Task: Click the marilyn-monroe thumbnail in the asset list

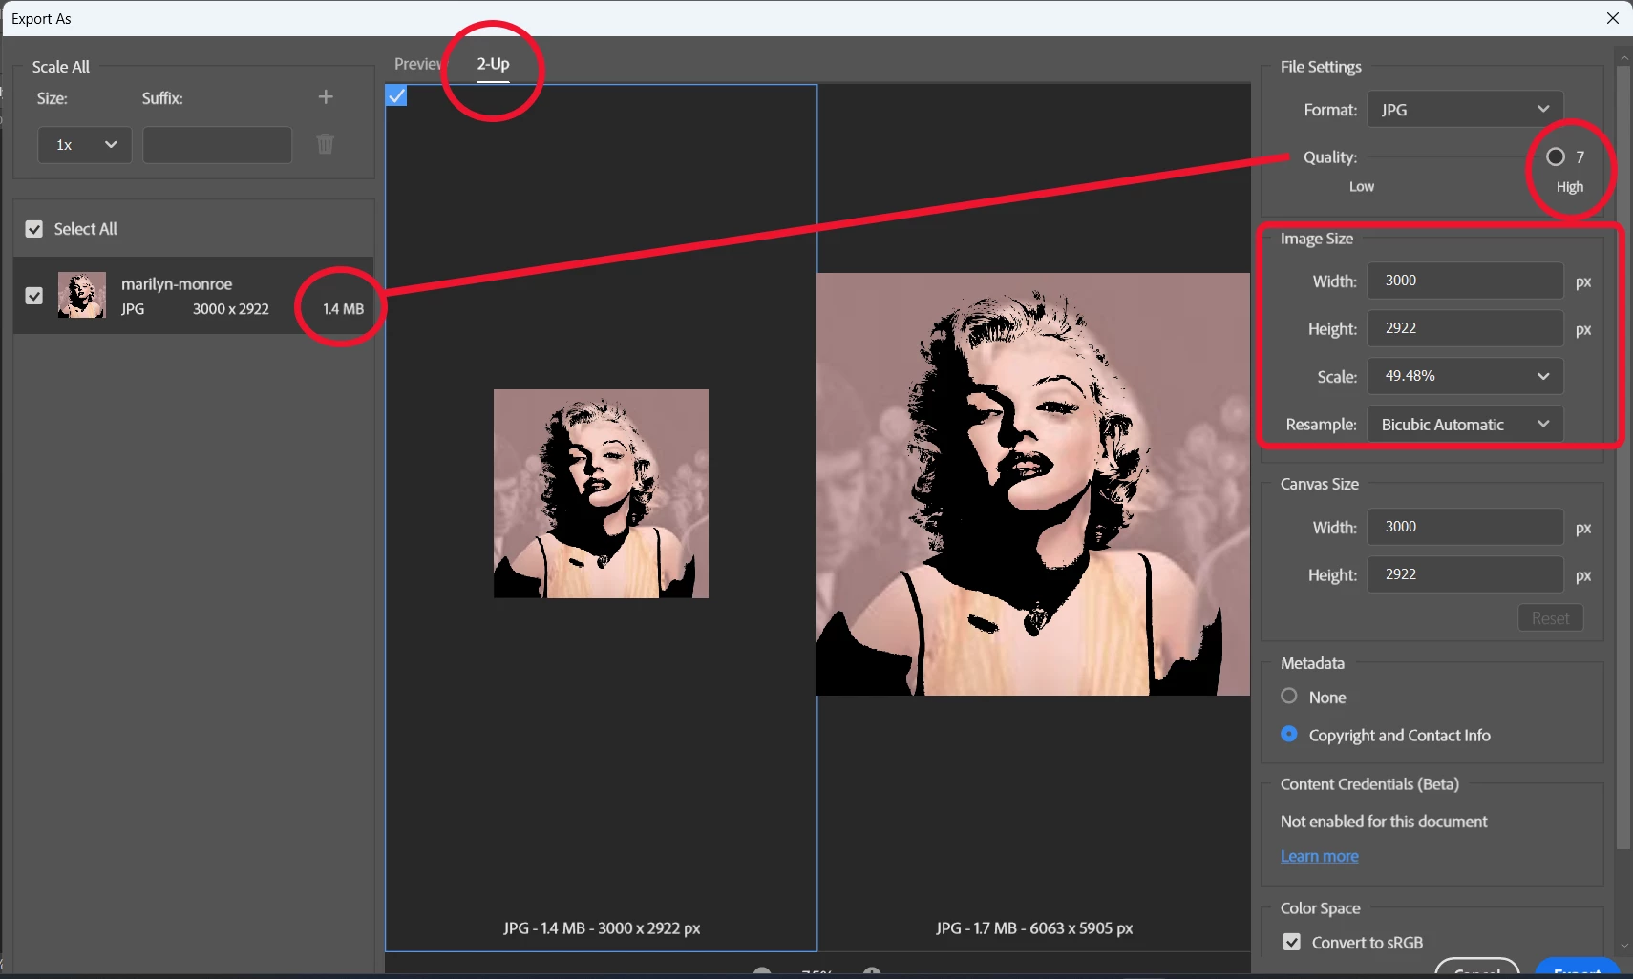Action: point(82,295)
